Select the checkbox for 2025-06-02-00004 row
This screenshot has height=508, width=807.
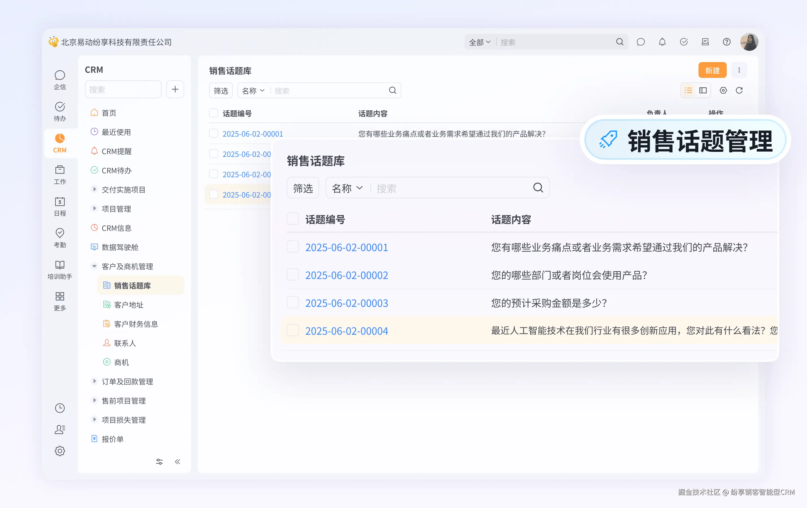[x=292, y=330]
